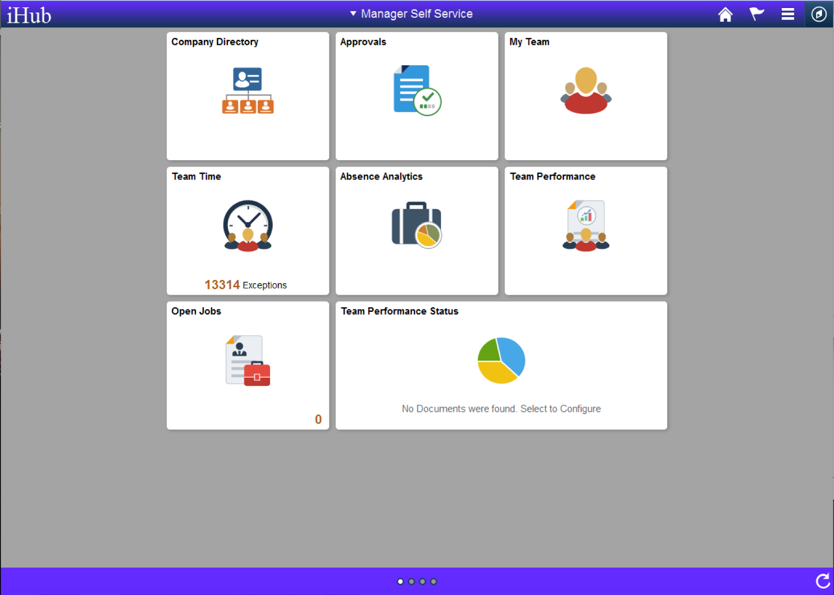Viewport: 834px width, 595px height.
Task: Select to Configure Team Performance Status documents
Action: click(x=500, y=408)
